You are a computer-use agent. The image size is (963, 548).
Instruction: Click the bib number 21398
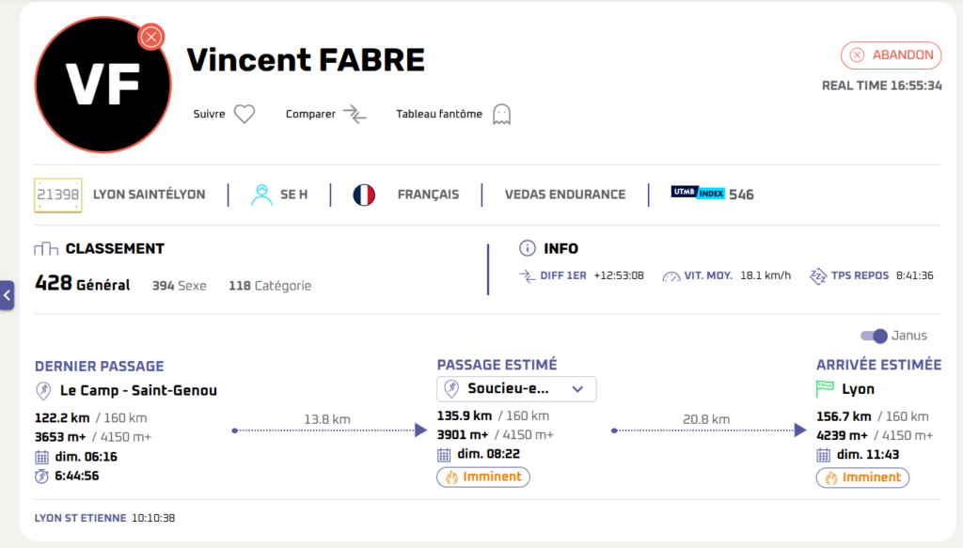click(x=58, y=195)
